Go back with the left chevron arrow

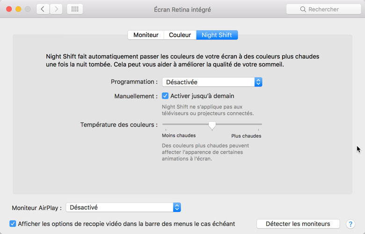(x=43, y=9)
